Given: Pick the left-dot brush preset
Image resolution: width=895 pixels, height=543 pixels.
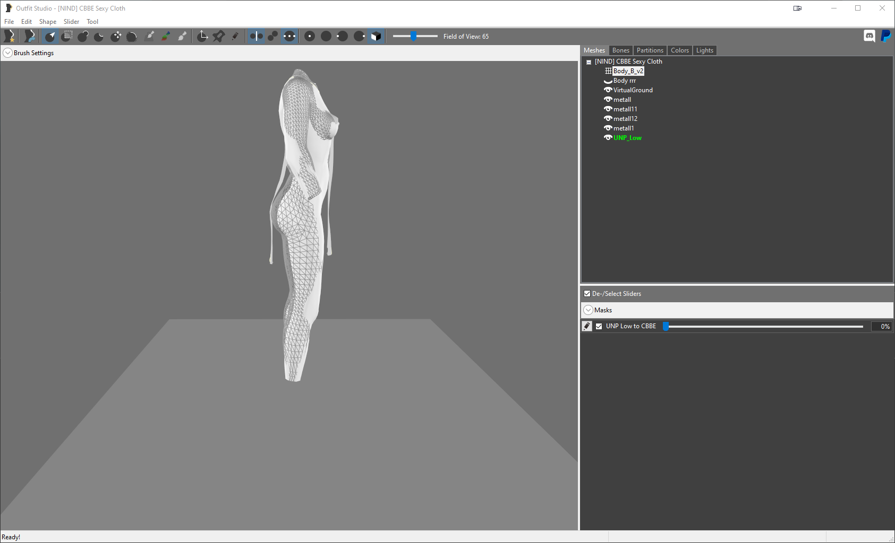Looking at the screenshot, I should click(x=343, y=36).
